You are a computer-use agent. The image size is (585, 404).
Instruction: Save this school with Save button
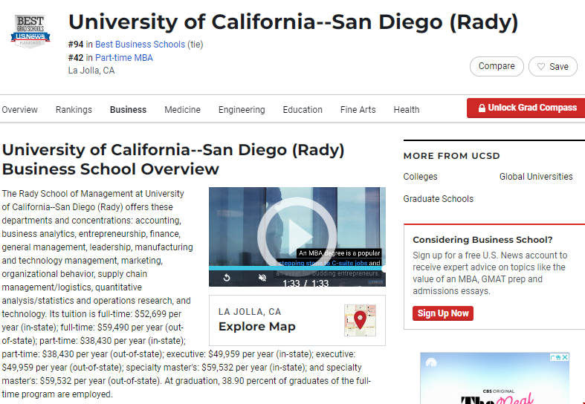[x=553, y=66]
